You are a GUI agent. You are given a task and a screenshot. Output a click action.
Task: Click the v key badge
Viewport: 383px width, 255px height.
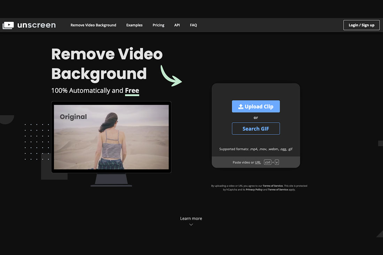click(x=277, y=162)
